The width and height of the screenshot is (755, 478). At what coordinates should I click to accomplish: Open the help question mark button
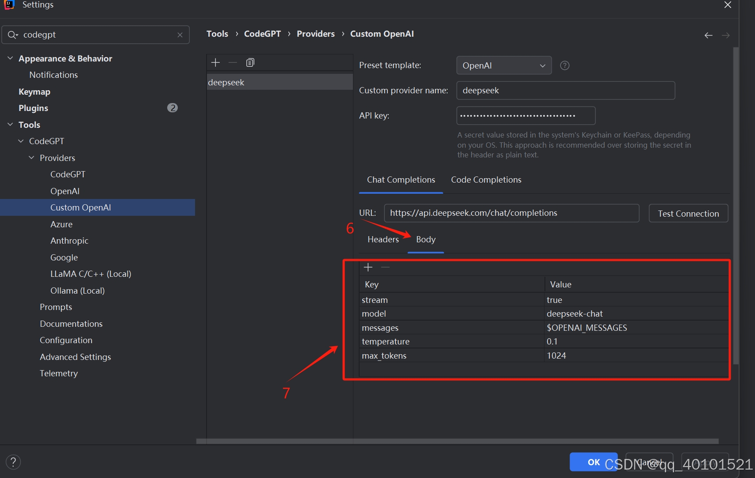tap(13, 462)
